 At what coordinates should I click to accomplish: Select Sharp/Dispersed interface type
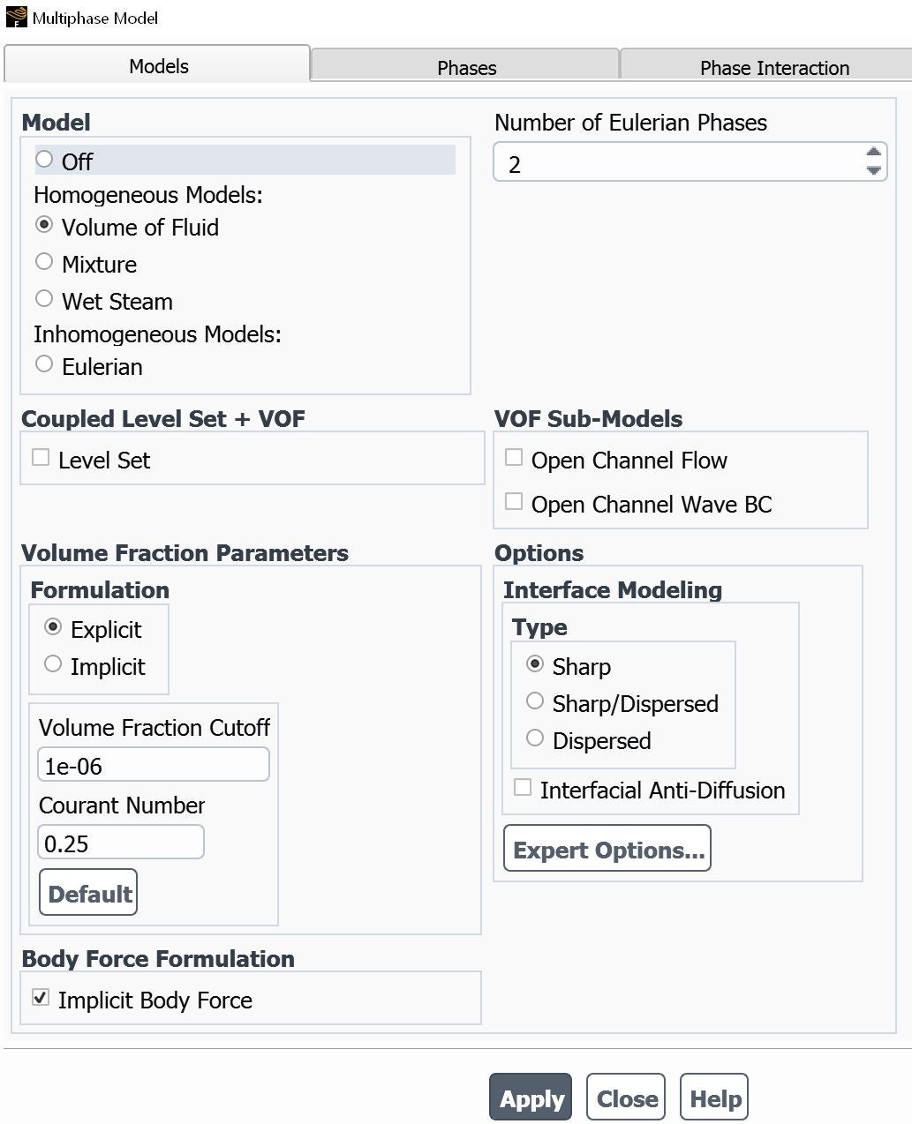(x=535, y=701)
